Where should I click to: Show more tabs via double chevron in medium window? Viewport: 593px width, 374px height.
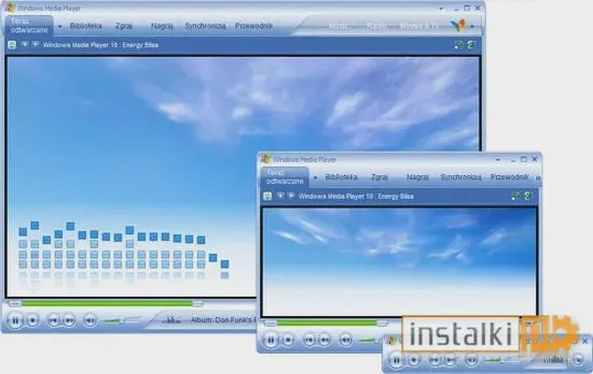(538, 177)
